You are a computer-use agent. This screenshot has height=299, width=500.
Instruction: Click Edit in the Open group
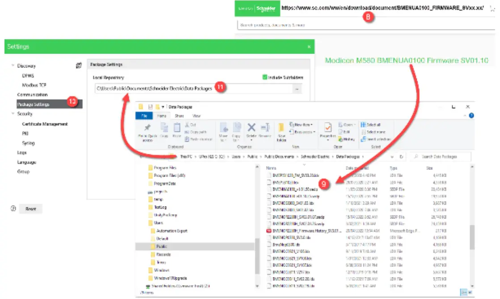pyautogui.click(x=344, y=132)
